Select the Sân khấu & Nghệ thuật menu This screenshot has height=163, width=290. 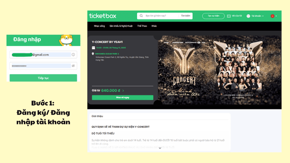[121, 26]
